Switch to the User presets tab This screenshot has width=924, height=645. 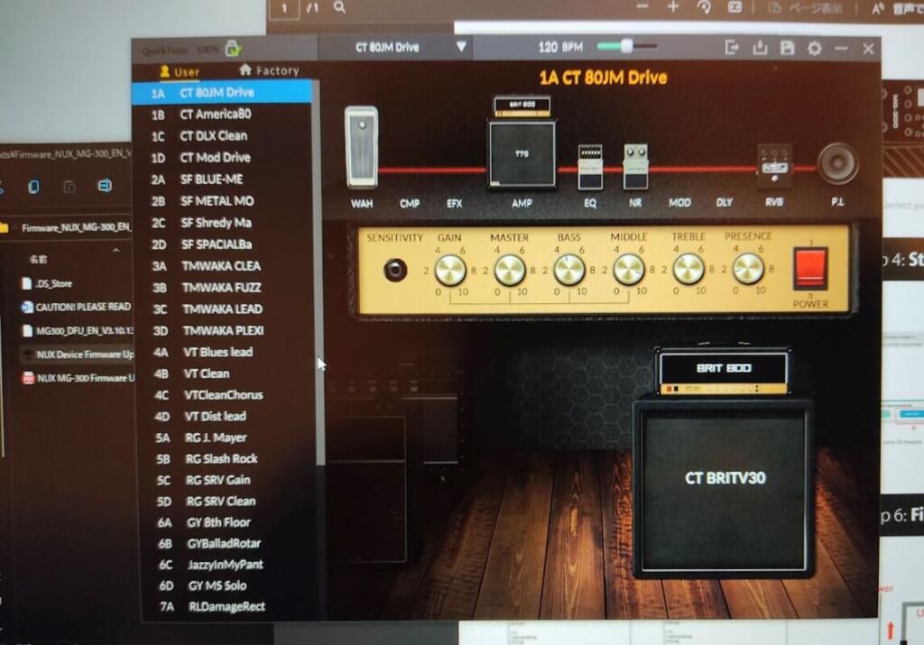[180, 72]
